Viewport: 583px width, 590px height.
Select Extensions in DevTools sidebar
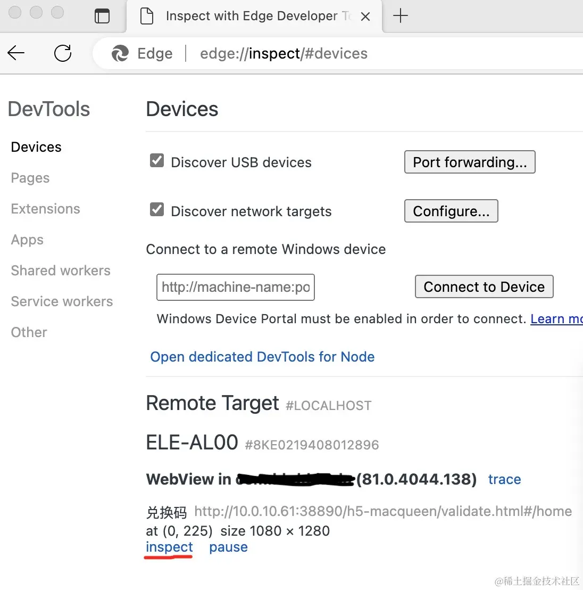tap(46, 209)
